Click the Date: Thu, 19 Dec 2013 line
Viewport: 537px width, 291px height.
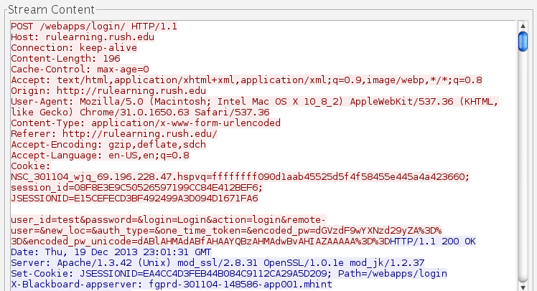coord(111,252)
